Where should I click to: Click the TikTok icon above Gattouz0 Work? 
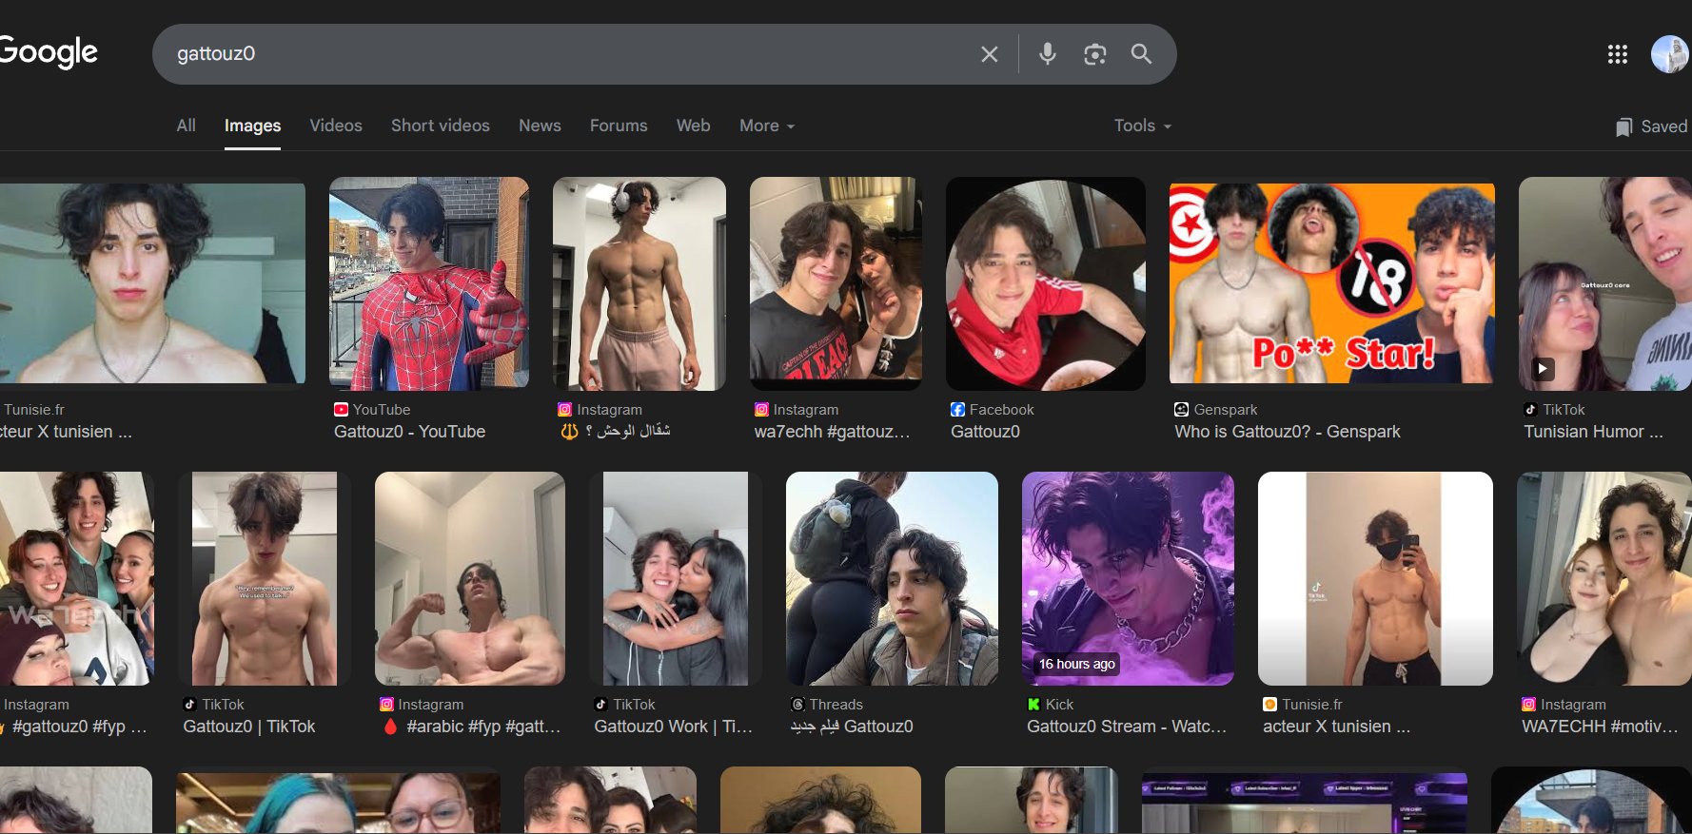601,705
